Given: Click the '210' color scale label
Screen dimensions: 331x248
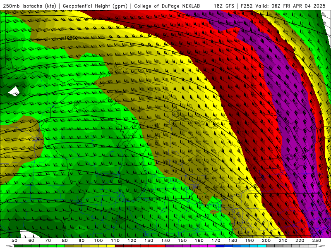Looking at the screenshot, I should pyautogui.click(x=283, y=241).
